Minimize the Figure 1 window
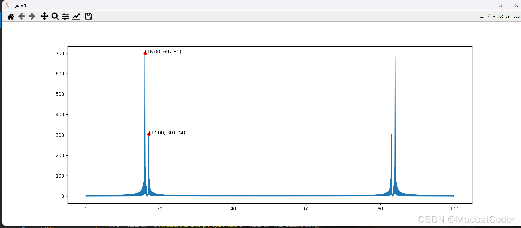 [485, 5]
